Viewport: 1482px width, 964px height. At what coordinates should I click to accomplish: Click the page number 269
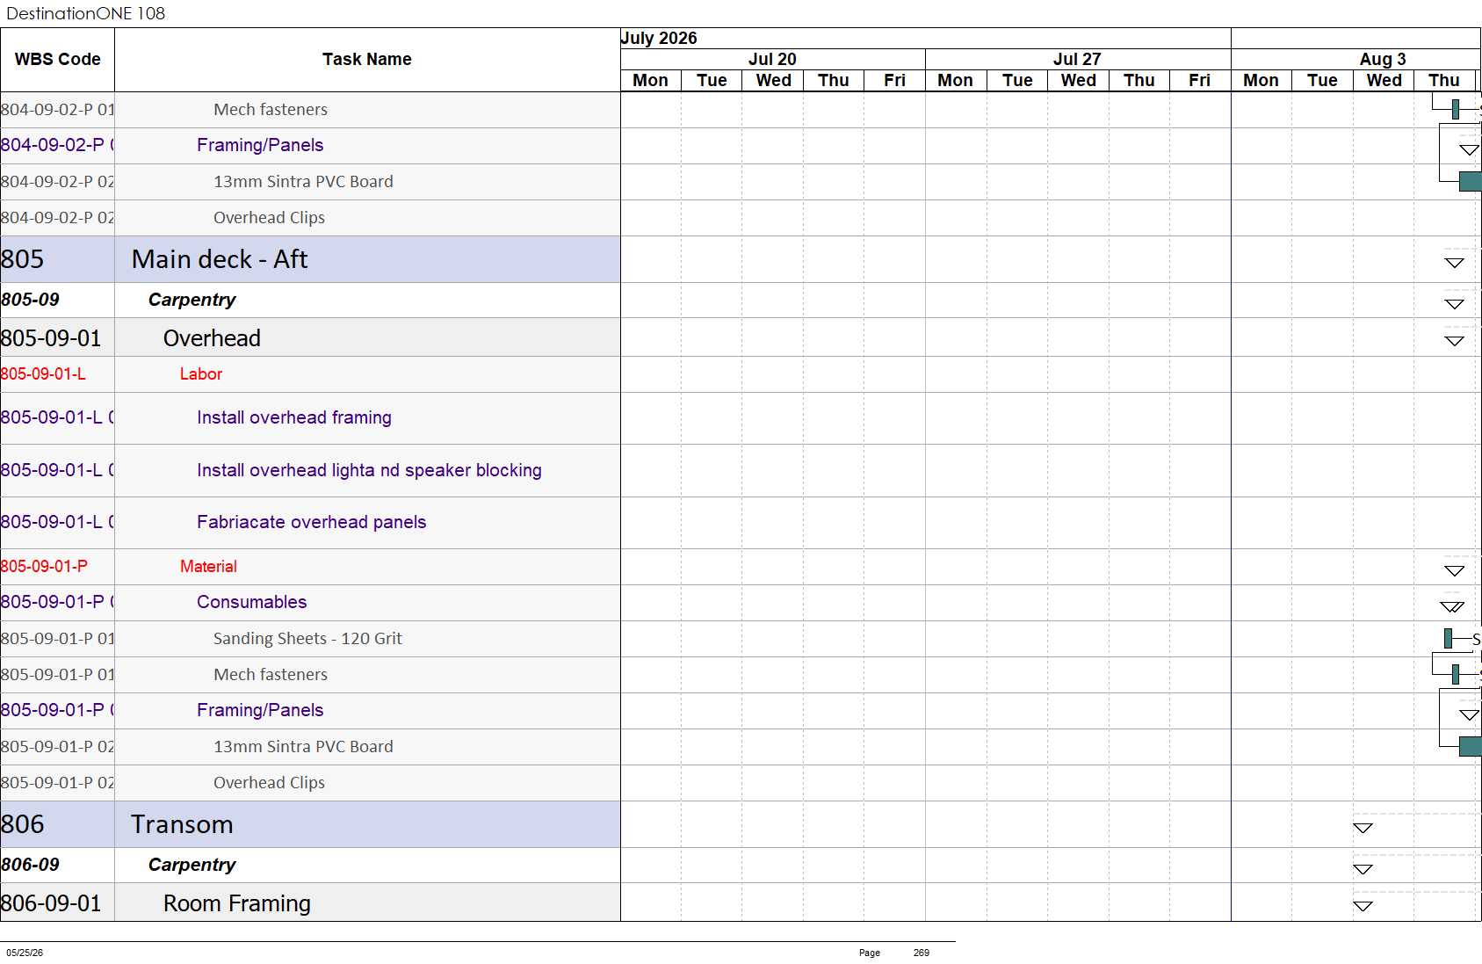922,953
